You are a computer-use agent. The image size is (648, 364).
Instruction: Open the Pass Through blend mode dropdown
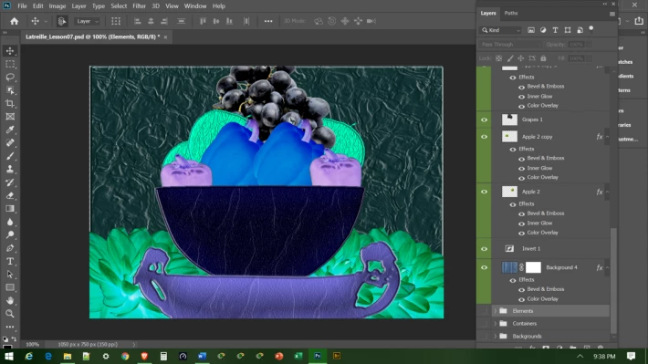tap(510, 44)
